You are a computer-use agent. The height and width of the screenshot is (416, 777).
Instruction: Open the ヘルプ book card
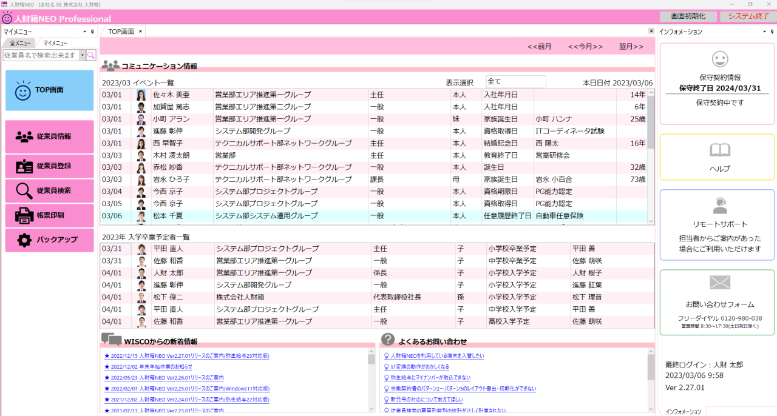click(717, 157)
